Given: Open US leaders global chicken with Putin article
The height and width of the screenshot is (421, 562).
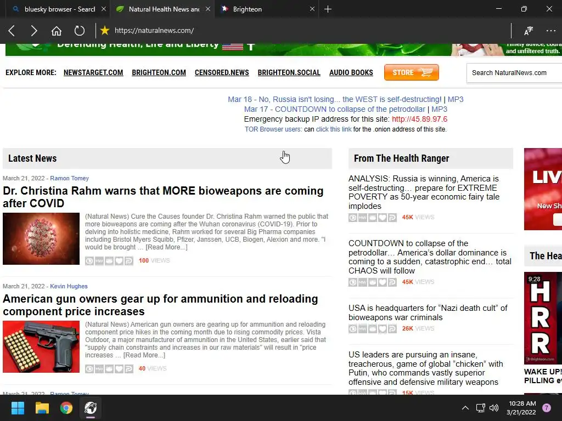Looking at the screenshot, I should [x=425, y=368].
